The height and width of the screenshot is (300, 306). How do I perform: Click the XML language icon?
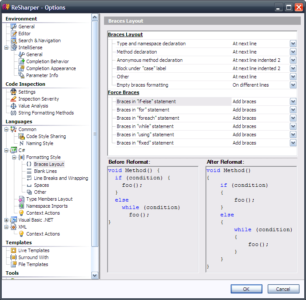point(13,227)
